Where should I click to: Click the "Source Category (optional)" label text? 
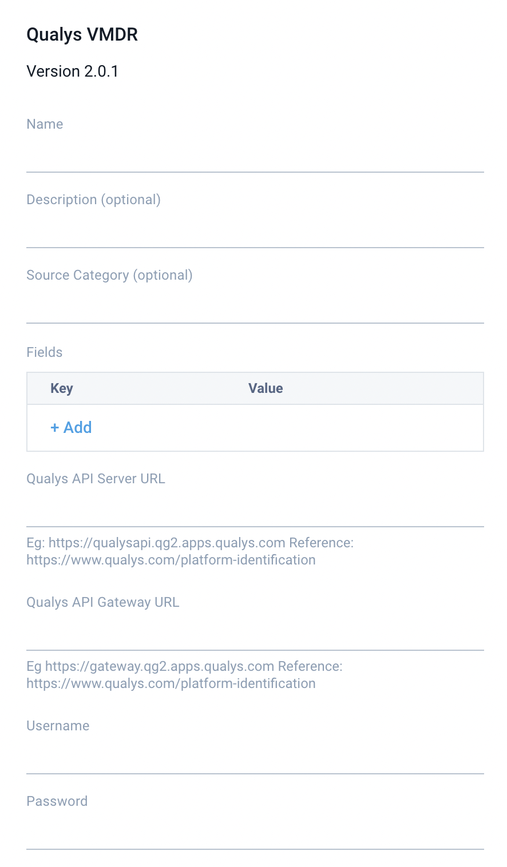click(110, 275)
